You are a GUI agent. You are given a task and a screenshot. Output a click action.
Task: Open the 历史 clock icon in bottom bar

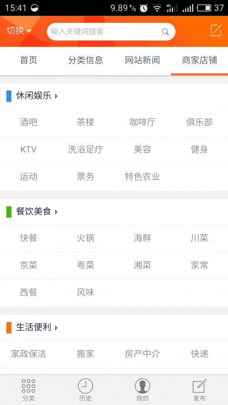pos(85,389)
